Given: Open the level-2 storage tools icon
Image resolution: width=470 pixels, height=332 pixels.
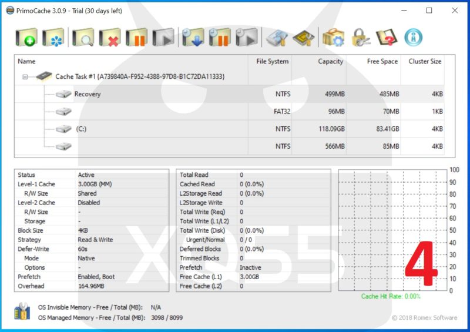Looking at the screenshot, I should tap(276, 38).
